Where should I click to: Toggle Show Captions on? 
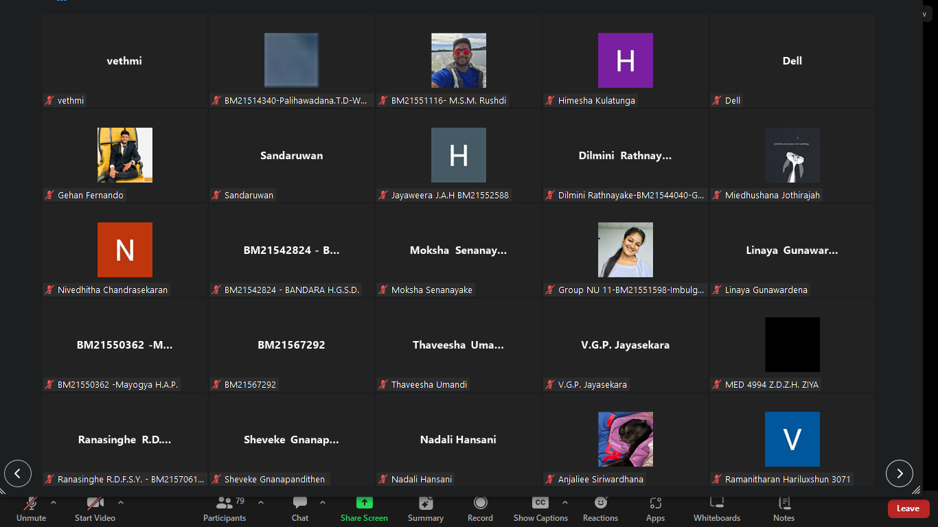pos(540,508)
